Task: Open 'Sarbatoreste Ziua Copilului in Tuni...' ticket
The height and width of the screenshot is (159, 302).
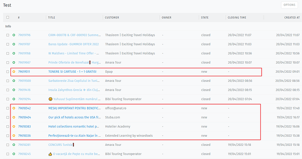Action: click(74, 81)
